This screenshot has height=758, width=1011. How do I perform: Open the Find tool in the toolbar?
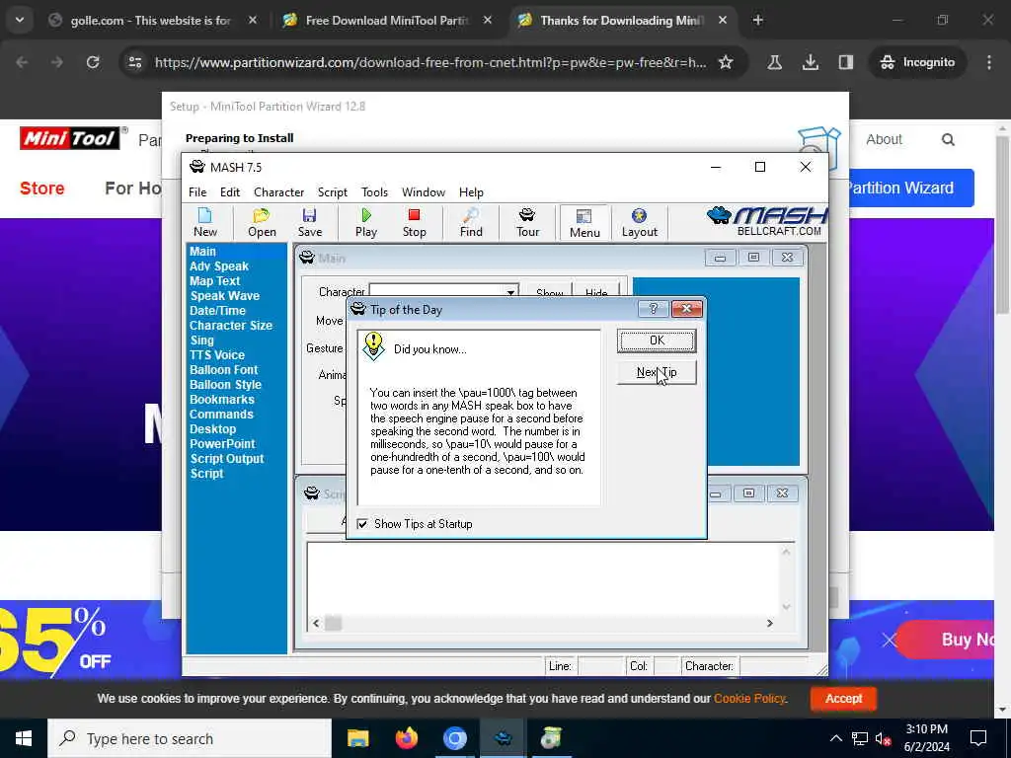click(471, 223)
